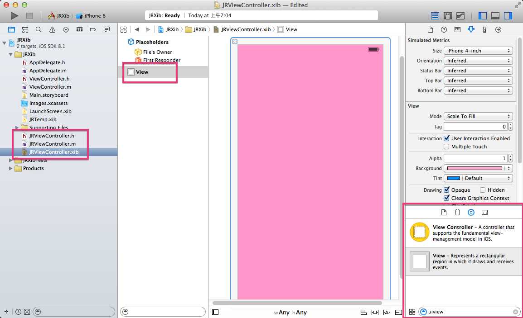Open the Align constraints menu
Image resolution: width=523 pixels, height=318 pixels.
pyautogui.click(x=363, y=312)
